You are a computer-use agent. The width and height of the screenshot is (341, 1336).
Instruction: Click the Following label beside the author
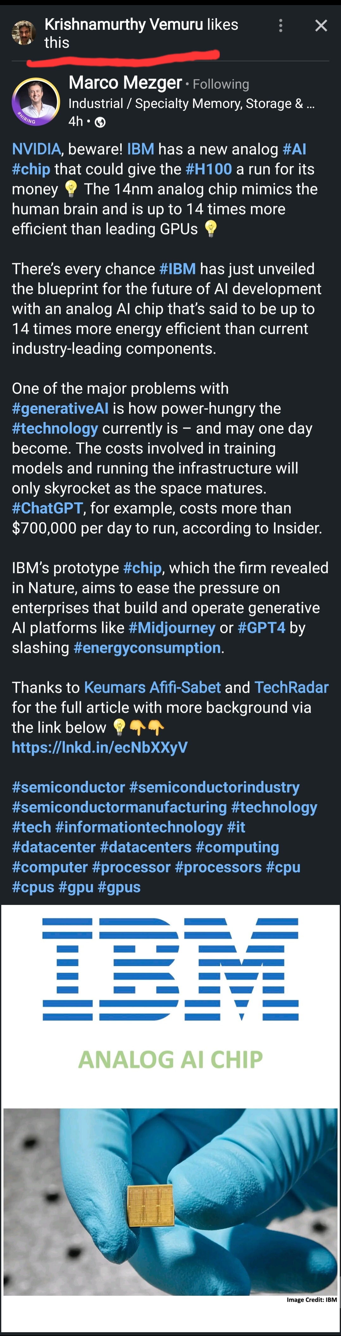221,84
